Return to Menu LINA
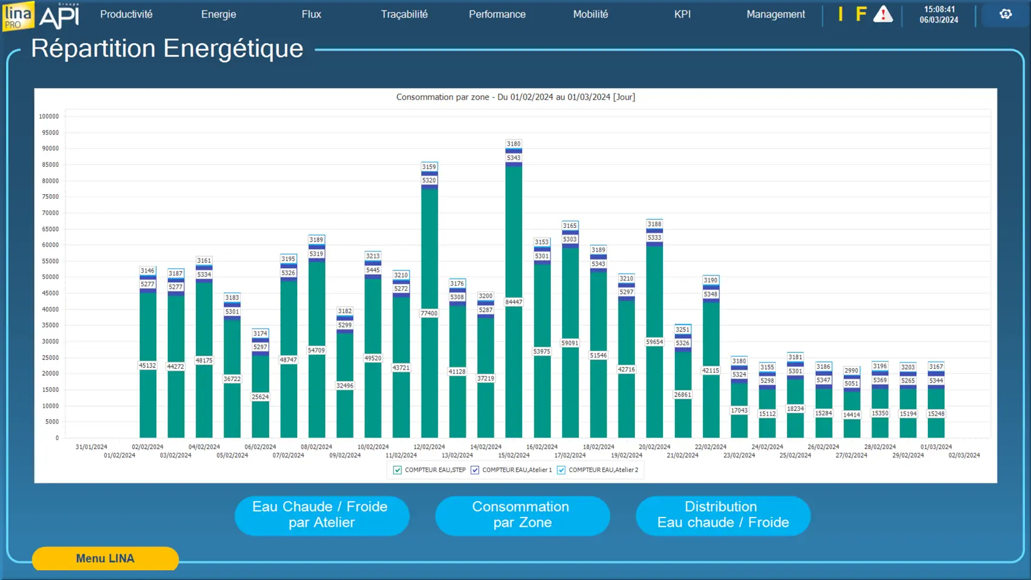The image size is (1031, 580). (x=105, y=558)
